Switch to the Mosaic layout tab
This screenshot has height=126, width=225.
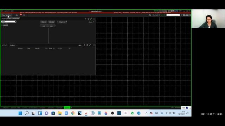[6, 108]
